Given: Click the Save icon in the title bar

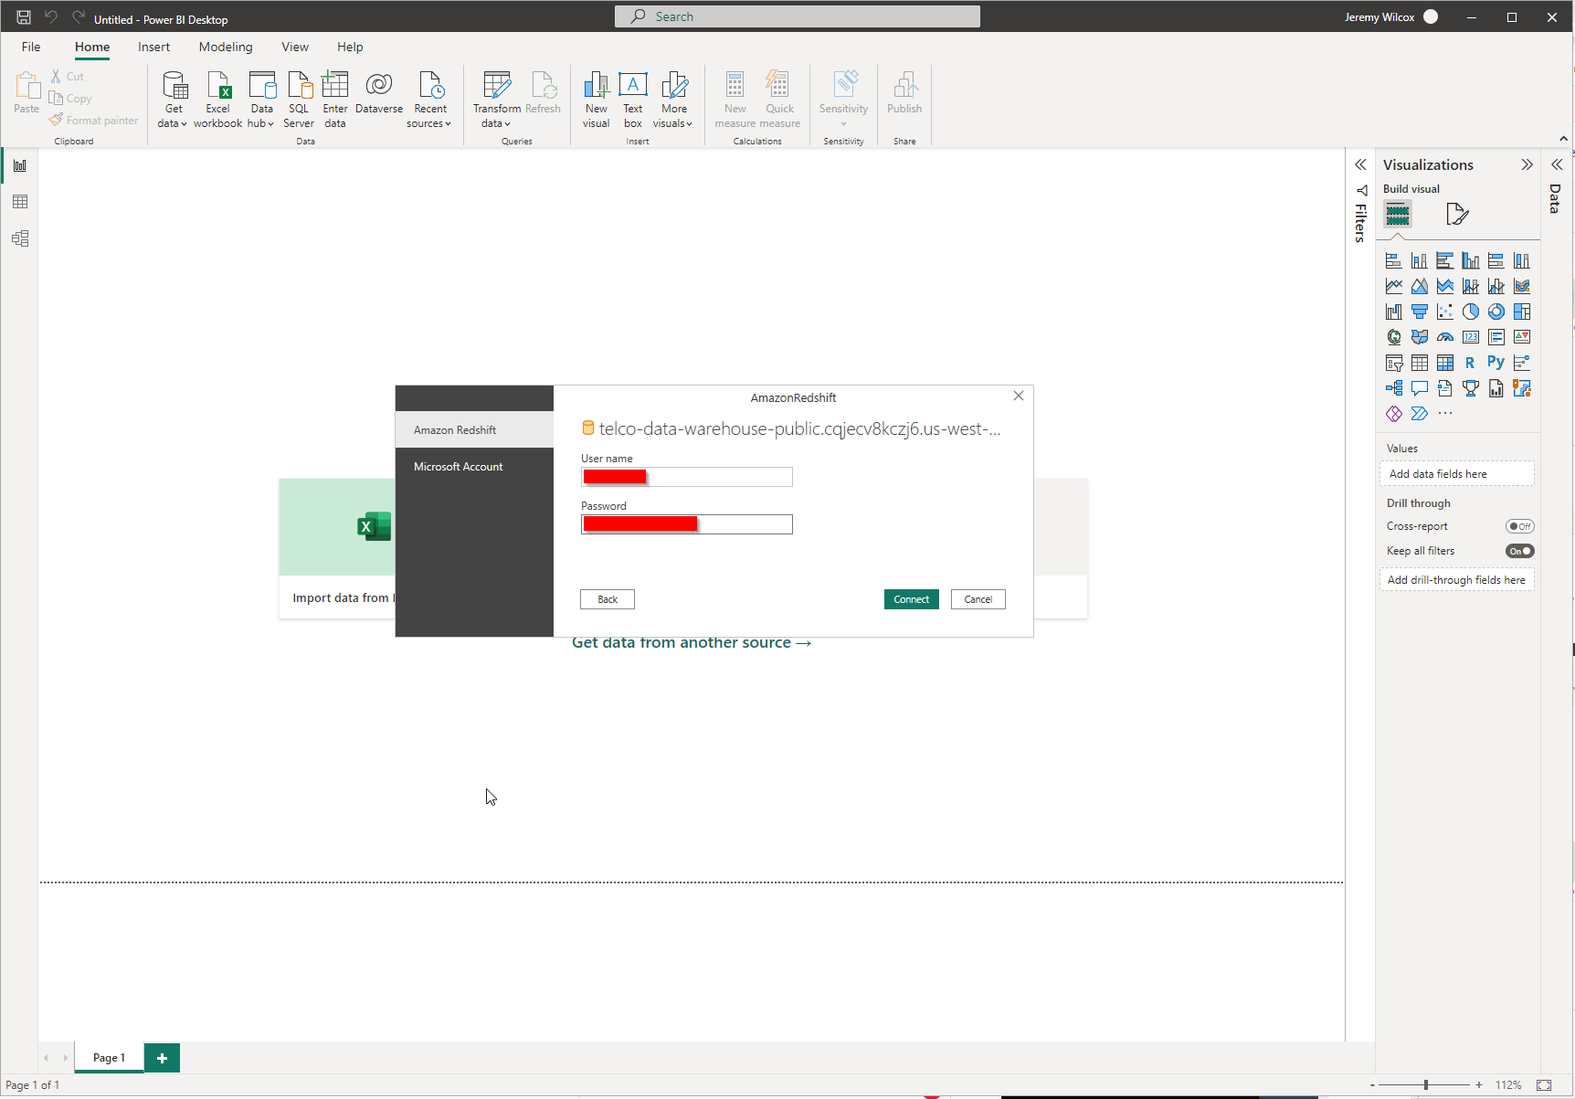Looking at the screenshot, I should 24,17.
